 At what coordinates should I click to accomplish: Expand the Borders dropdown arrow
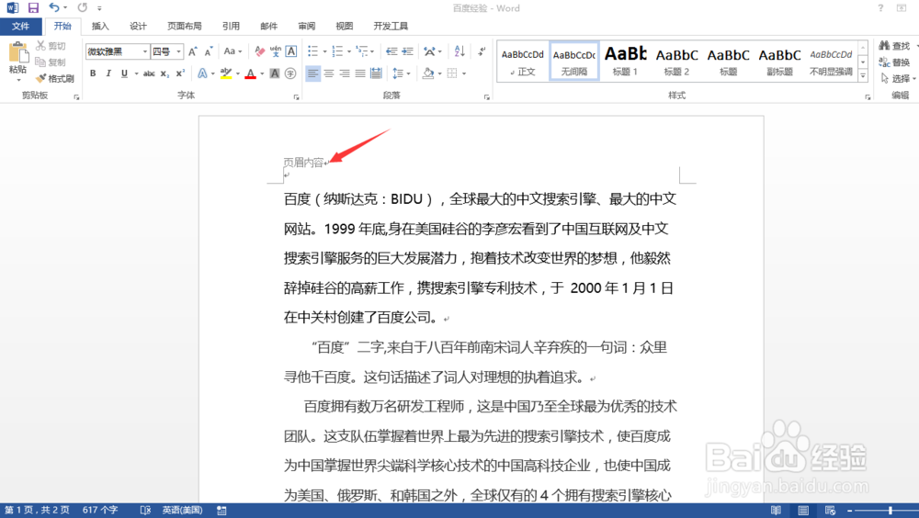coord(464,73)
